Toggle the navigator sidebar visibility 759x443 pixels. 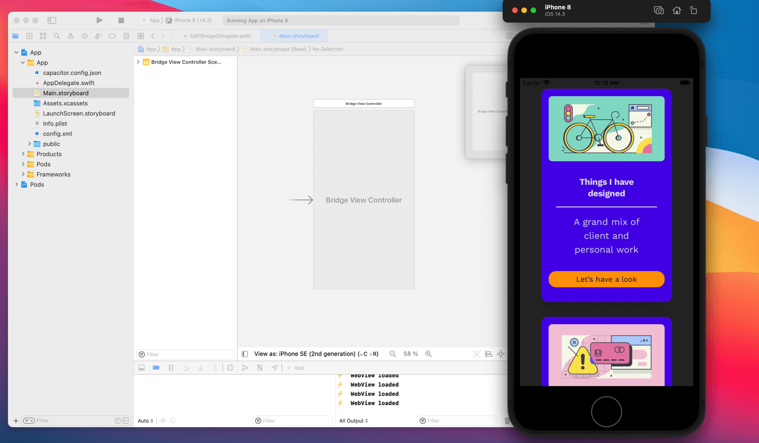pyautogui.click(x=52, y=20)
